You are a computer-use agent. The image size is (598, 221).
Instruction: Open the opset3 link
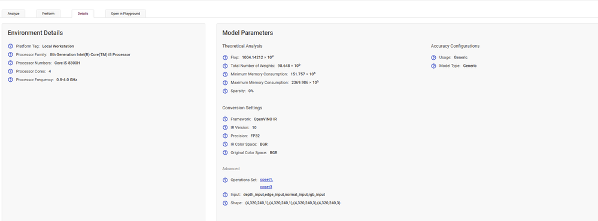coord(266,187)
